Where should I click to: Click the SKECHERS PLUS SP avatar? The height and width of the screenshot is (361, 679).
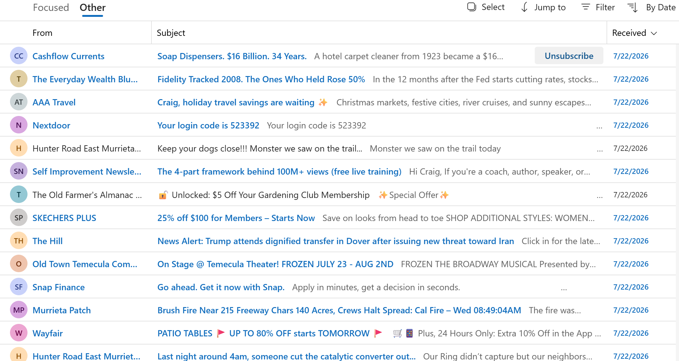pyautogui.click(x=19, y=218)
